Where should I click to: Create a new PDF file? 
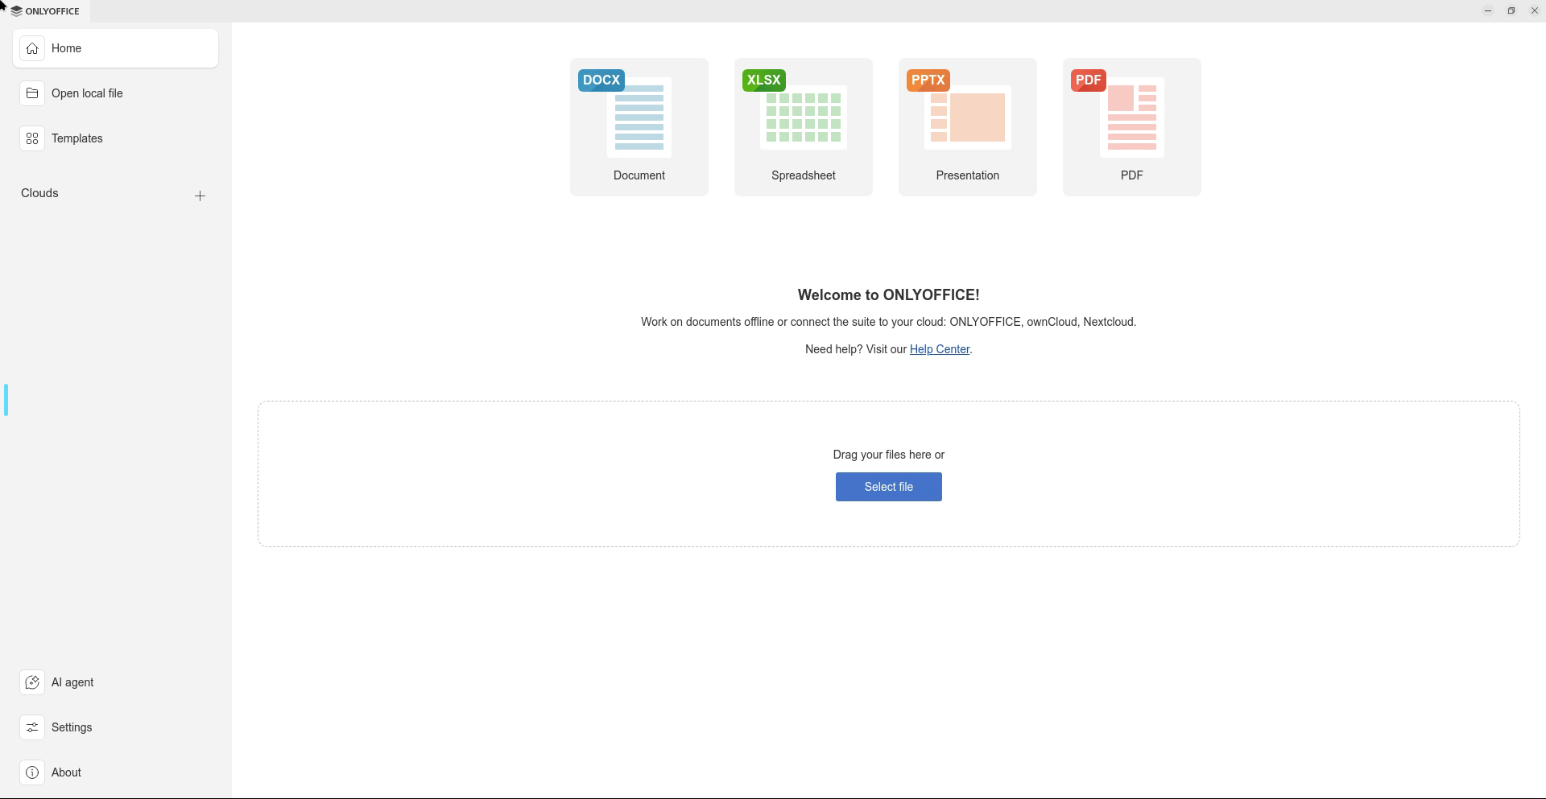click(1131, 126)
